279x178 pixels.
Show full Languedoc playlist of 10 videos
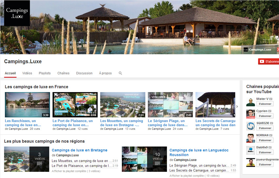194,176
